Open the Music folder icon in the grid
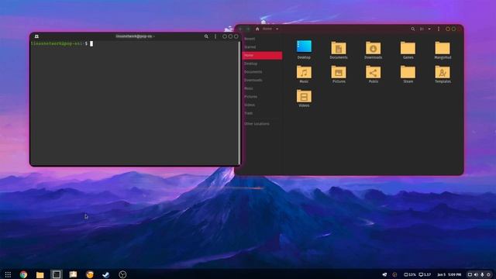This screenshot has width=496, height=279. click(304, 72)
